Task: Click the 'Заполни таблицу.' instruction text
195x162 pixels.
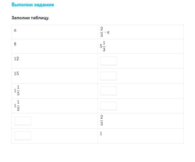Action: pyautogui.click(x=30, y=18)
